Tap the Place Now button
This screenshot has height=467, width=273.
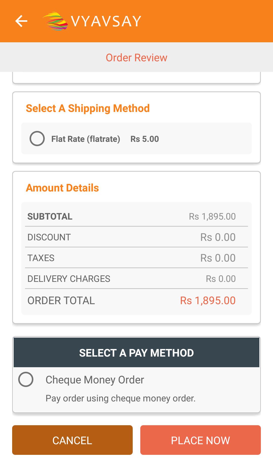[200, 440]
